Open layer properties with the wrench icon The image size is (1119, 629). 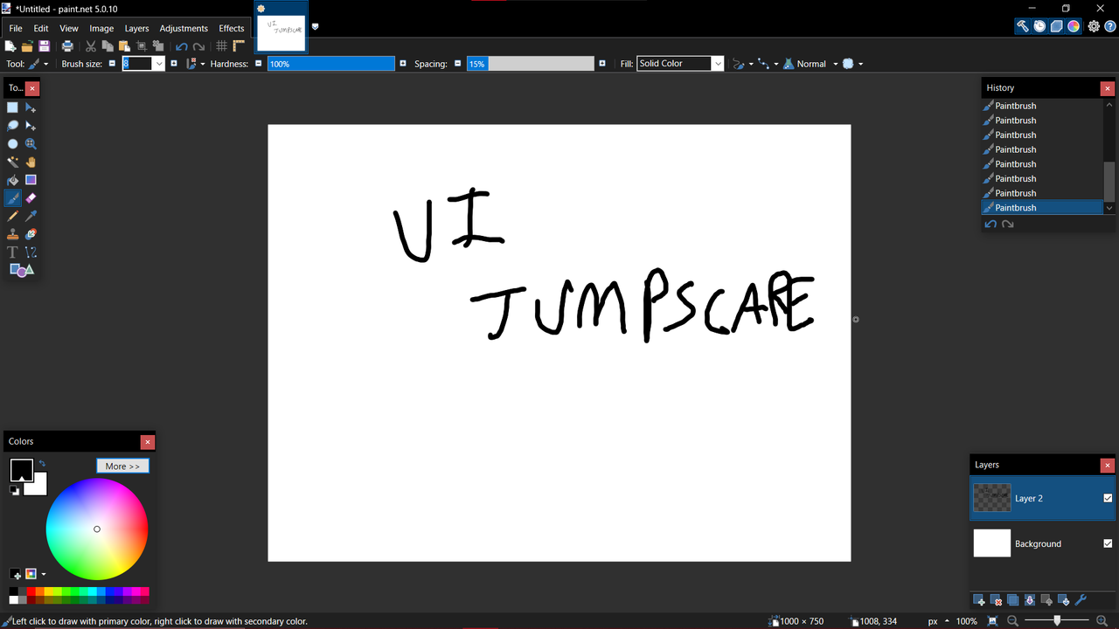point(1081,600)
